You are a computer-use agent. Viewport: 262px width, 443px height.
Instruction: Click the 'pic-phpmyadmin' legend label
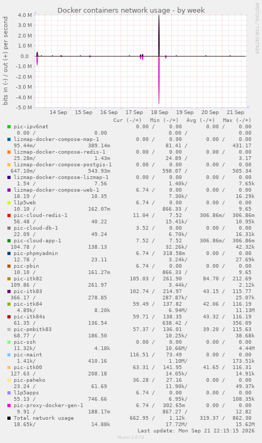coord(36,253)
